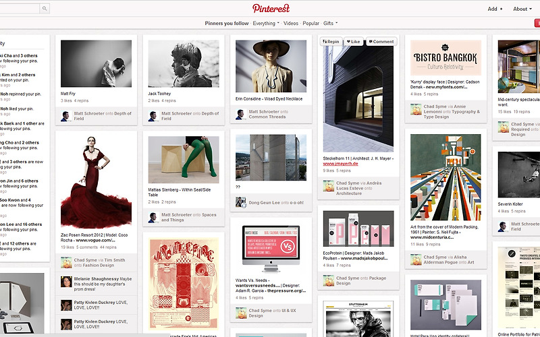The image size is (540, 337).
Task: Open Package Design board link
Action: pyautogui.click(x=361, y=280)
